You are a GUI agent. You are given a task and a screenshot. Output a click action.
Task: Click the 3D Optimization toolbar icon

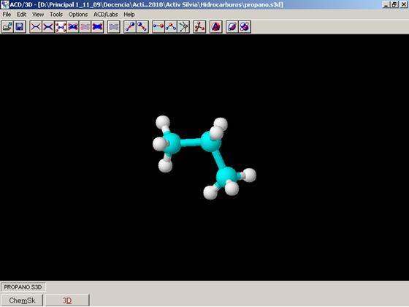tap(199, 27)
